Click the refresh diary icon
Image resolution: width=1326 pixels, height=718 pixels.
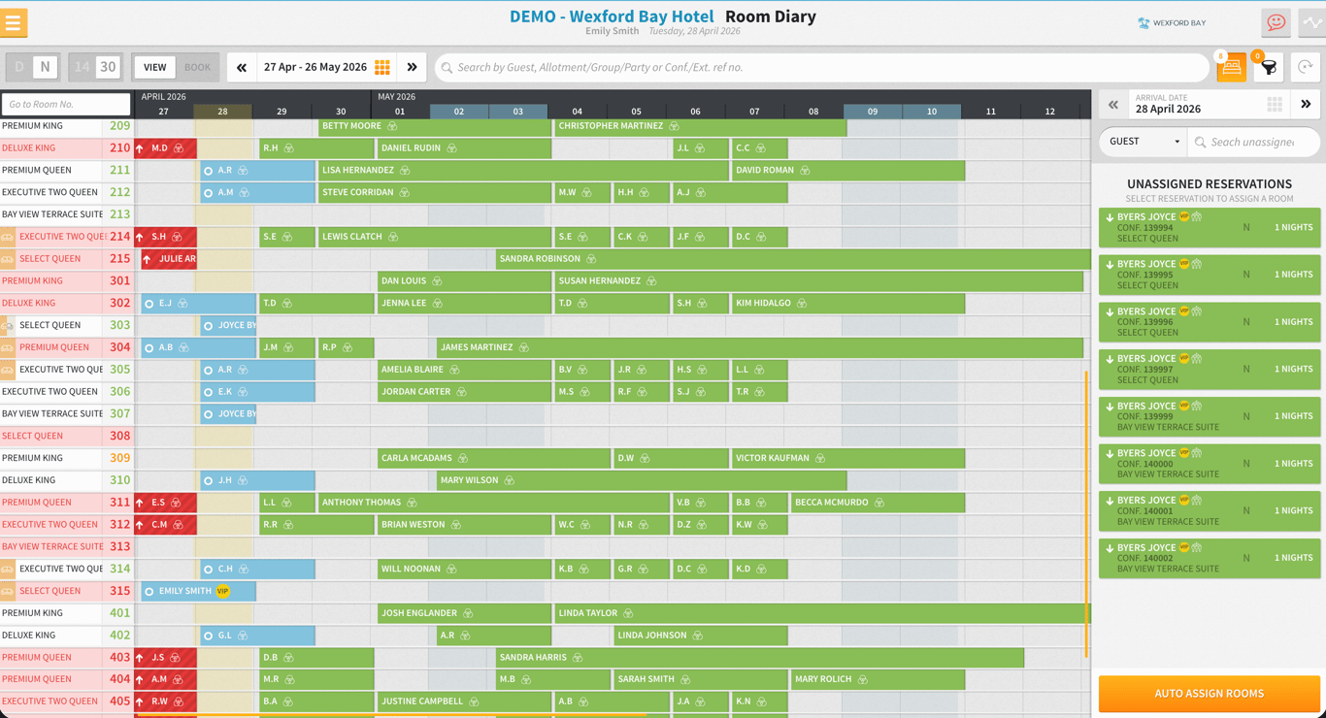(x=1306, y=68)
